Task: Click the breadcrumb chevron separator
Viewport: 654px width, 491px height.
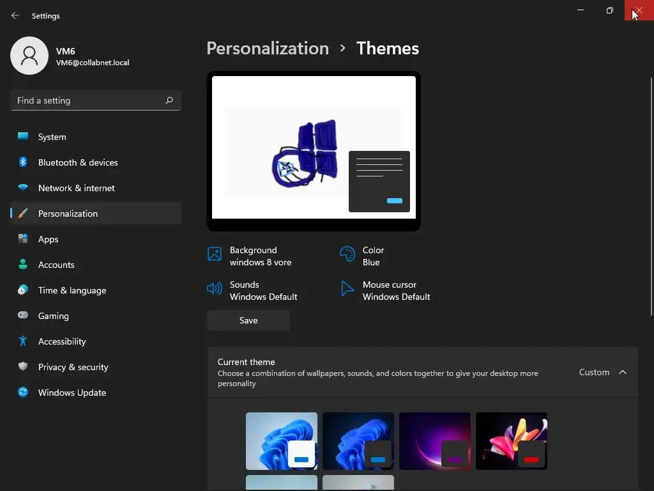Action: [342, 49]
